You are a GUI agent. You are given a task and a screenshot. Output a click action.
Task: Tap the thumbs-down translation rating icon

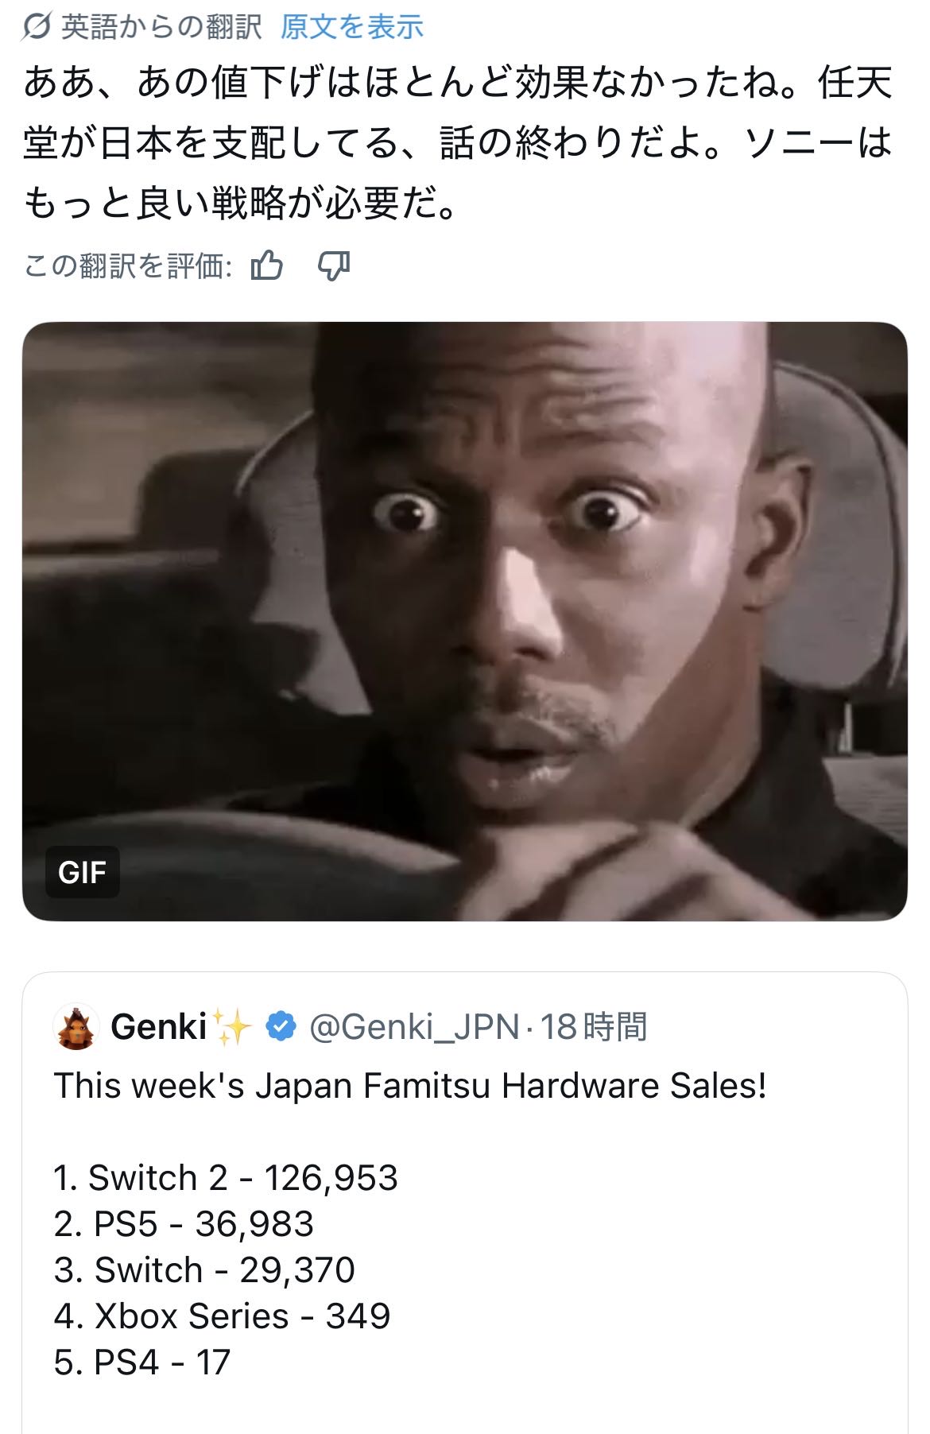[334, 266]
